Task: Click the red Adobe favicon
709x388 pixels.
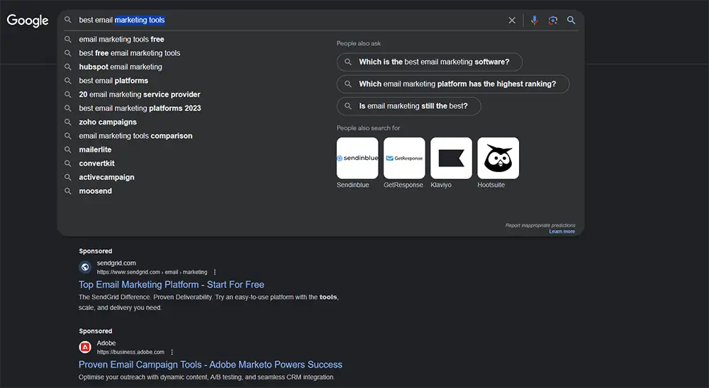Action: tap(85, 347)
